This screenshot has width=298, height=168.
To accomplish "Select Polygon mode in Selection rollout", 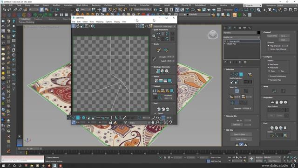I will [x=241, y=74].
